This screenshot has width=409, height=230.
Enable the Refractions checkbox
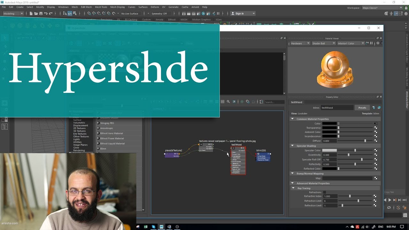(x=325, y=192)
